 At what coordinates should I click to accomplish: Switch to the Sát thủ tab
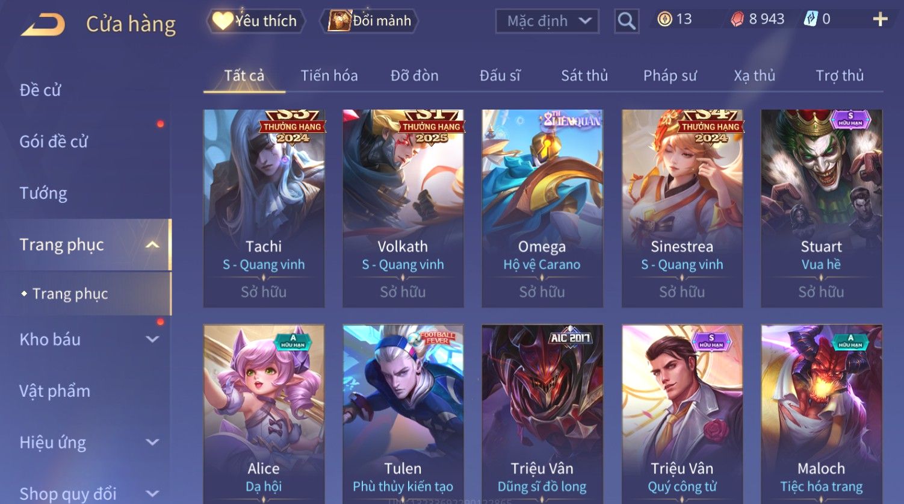pyautogui.click(x=584, y=76)
